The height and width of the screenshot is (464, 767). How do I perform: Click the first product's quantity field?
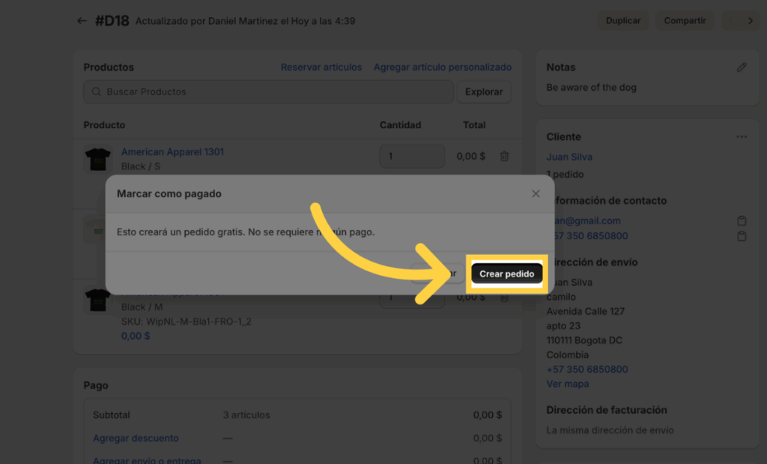point(412,157)
